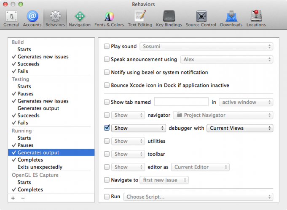The width and height of the screenshot is (287, 210).
Task: Open the General preferences pane
Action: 11,19
